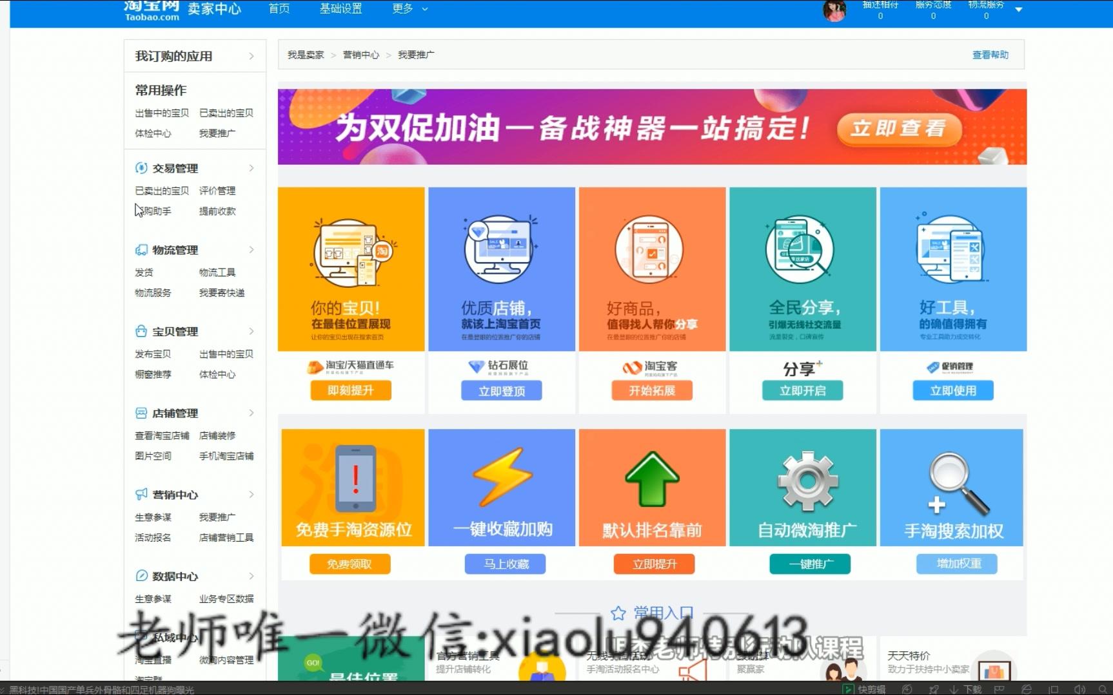Open the 店铺管理 shop icon
Screen dimensions: 1113x695
coord(141,413)
